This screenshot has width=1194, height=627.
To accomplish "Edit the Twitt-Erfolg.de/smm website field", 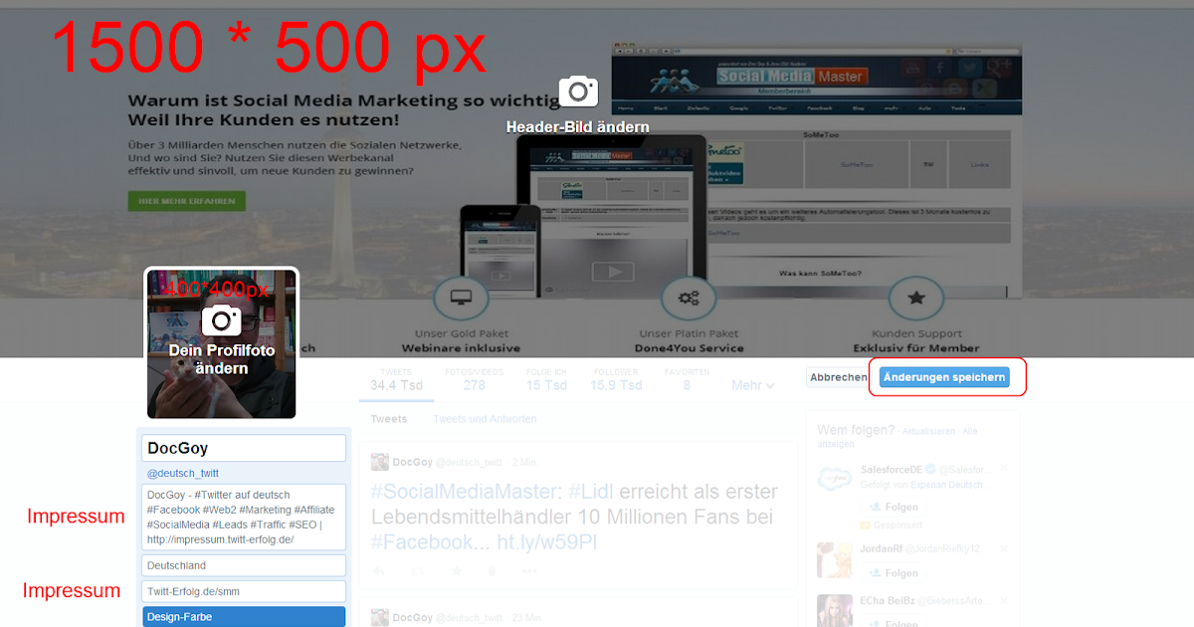I will [244, 591].
